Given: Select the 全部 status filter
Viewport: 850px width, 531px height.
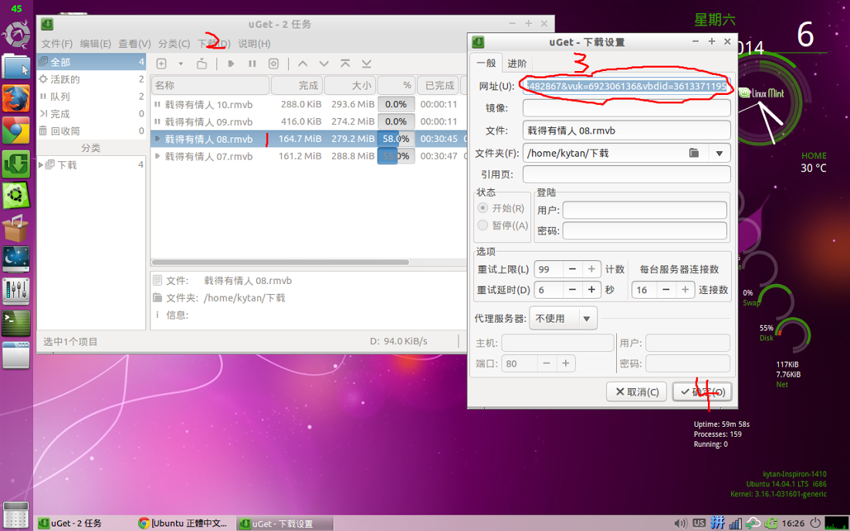Looking at the screenshot, I should point(91,63).
